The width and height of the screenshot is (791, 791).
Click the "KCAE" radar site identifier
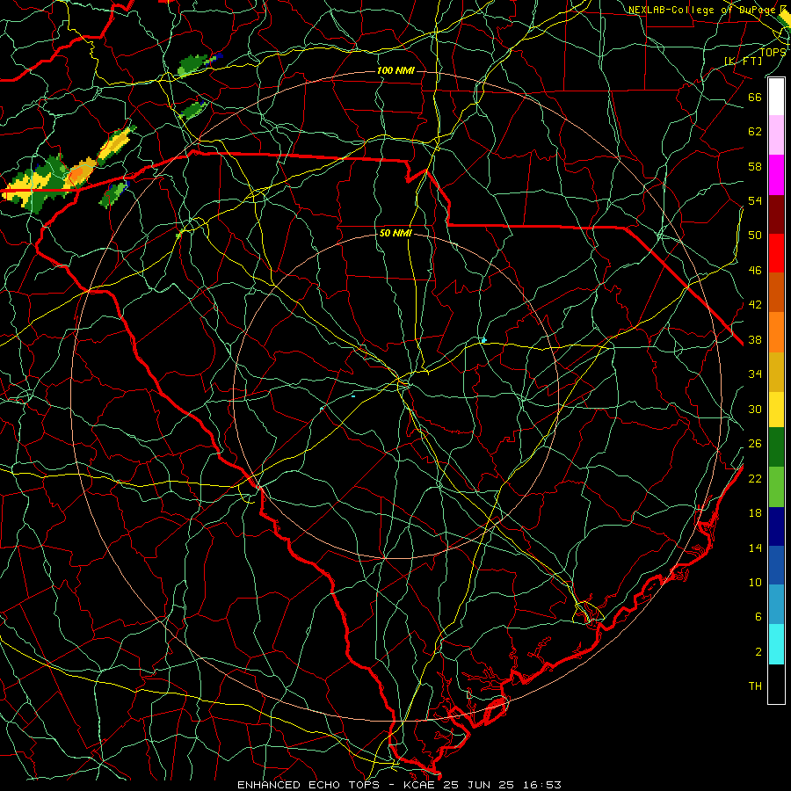pos(420,785)
